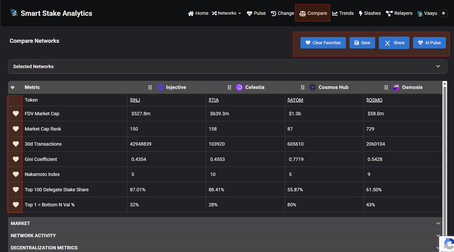Unfavorite the Top 1 = Bottom N Val % metric

coord(16,204)
